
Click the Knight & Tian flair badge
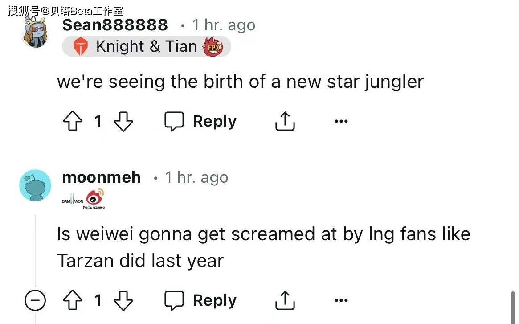(x=146, y=46)
